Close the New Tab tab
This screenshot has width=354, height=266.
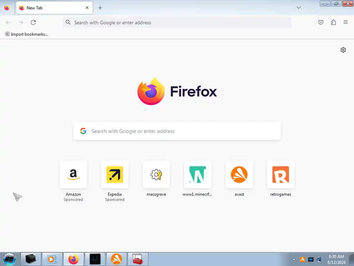click(x=87, y=8)
